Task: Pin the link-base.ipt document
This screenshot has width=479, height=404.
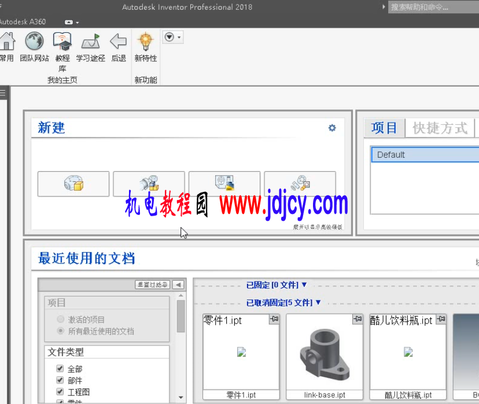Action: coord(358,319)
